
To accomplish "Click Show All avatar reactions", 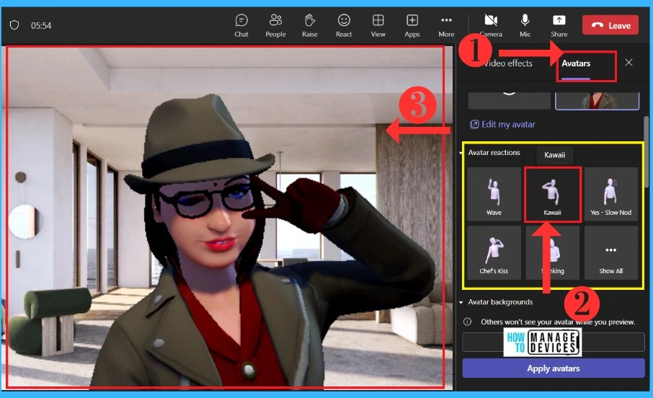I will pyautogui.click(x=611, y=253).
